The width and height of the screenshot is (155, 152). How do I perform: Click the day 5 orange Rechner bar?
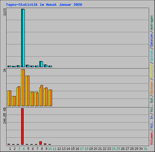(28, 91)
